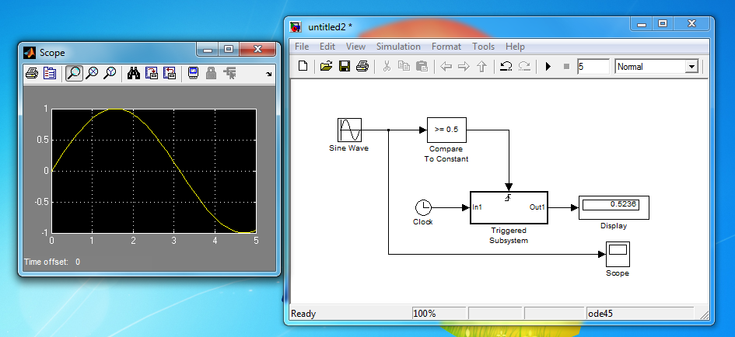This screenshot has width=735, height=337.
Task: Click the Autoscale binoculars icon
Action: pos(133,74)
